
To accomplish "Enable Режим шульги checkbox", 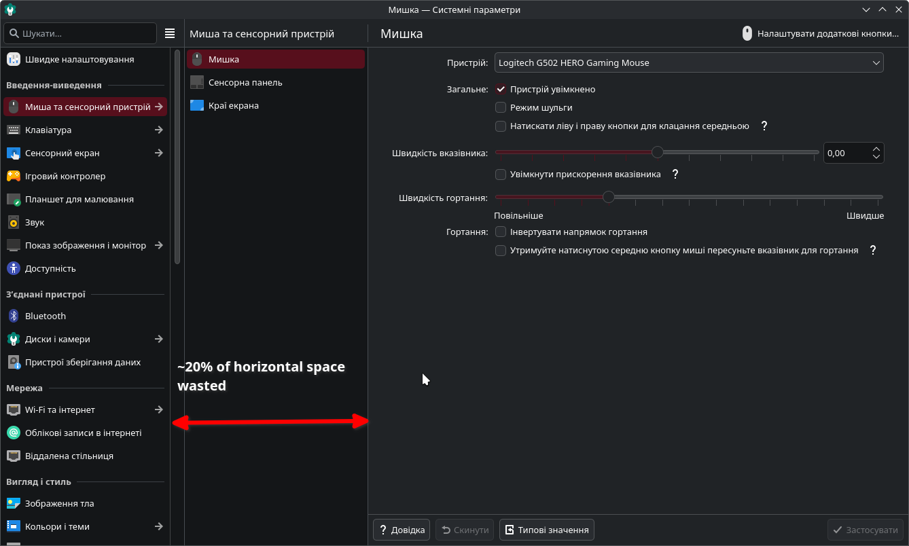I will click(x=501, y=107).
